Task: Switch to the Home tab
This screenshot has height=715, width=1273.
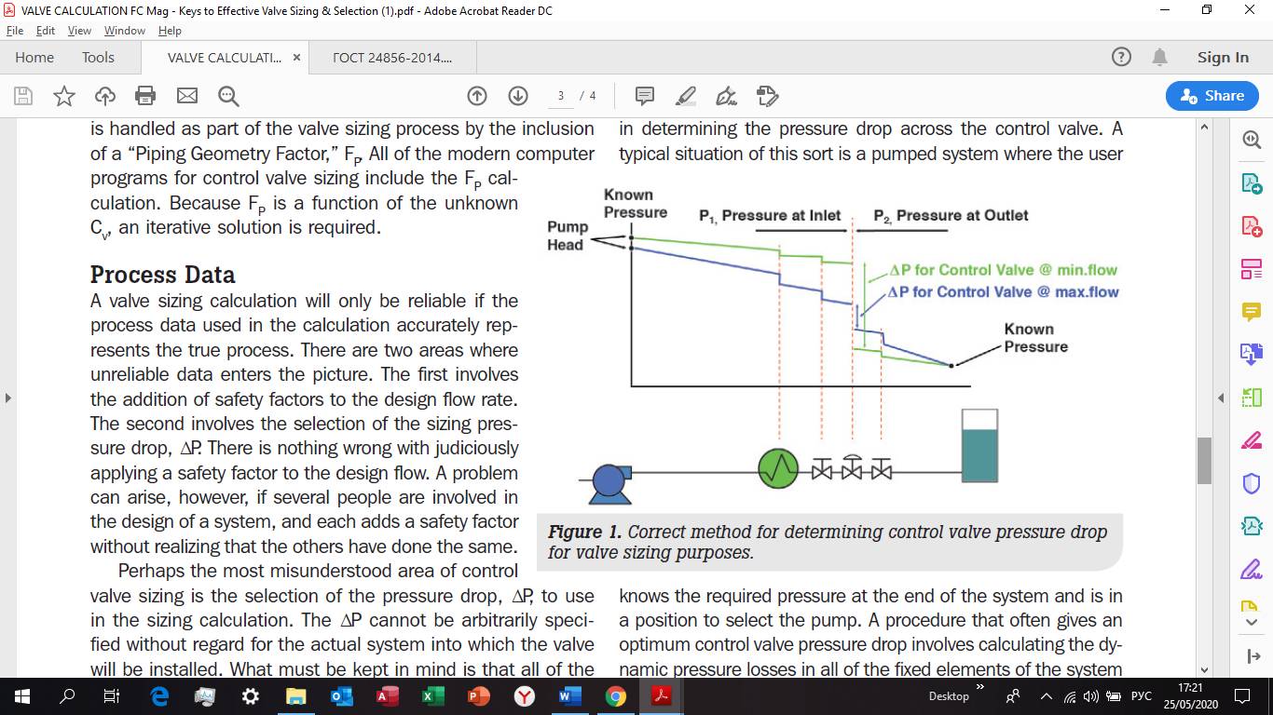Action: 34,57
